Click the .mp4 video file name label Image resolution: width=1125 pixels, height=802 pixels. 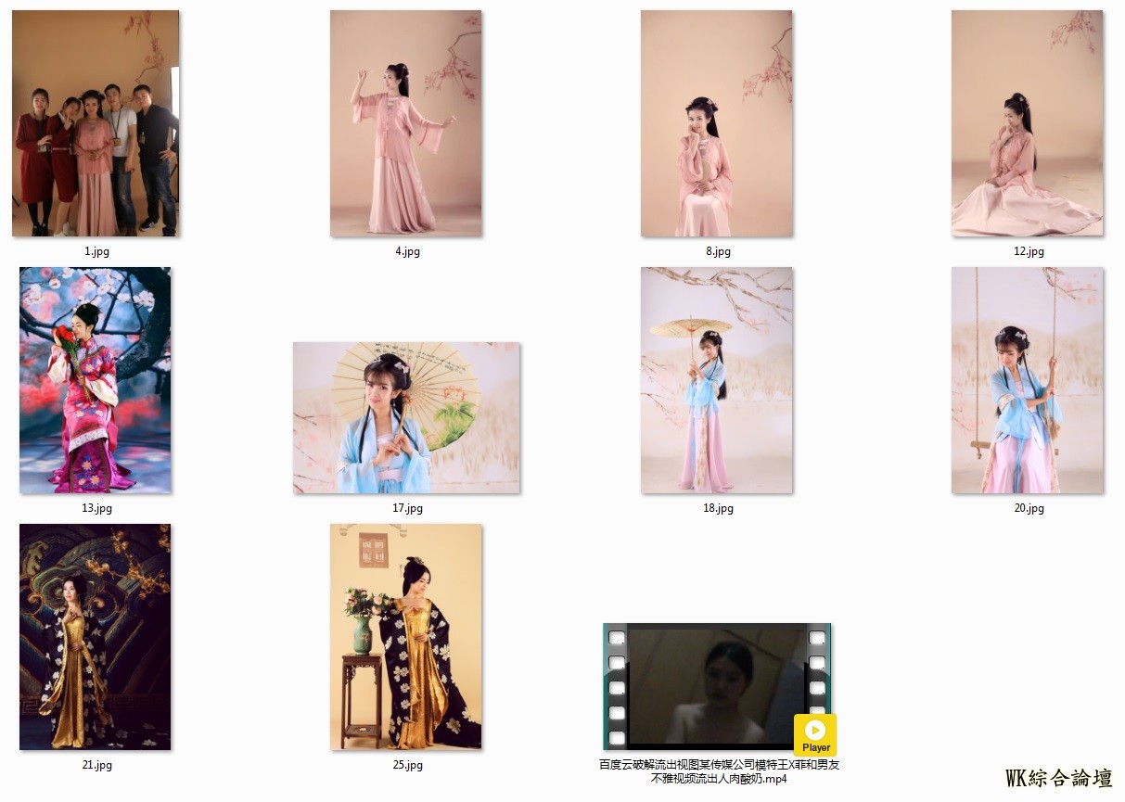tap(719, 771)
